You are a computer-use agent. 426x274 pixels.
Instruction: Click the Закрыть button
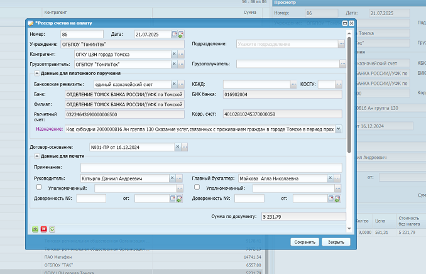click(336, 242)
